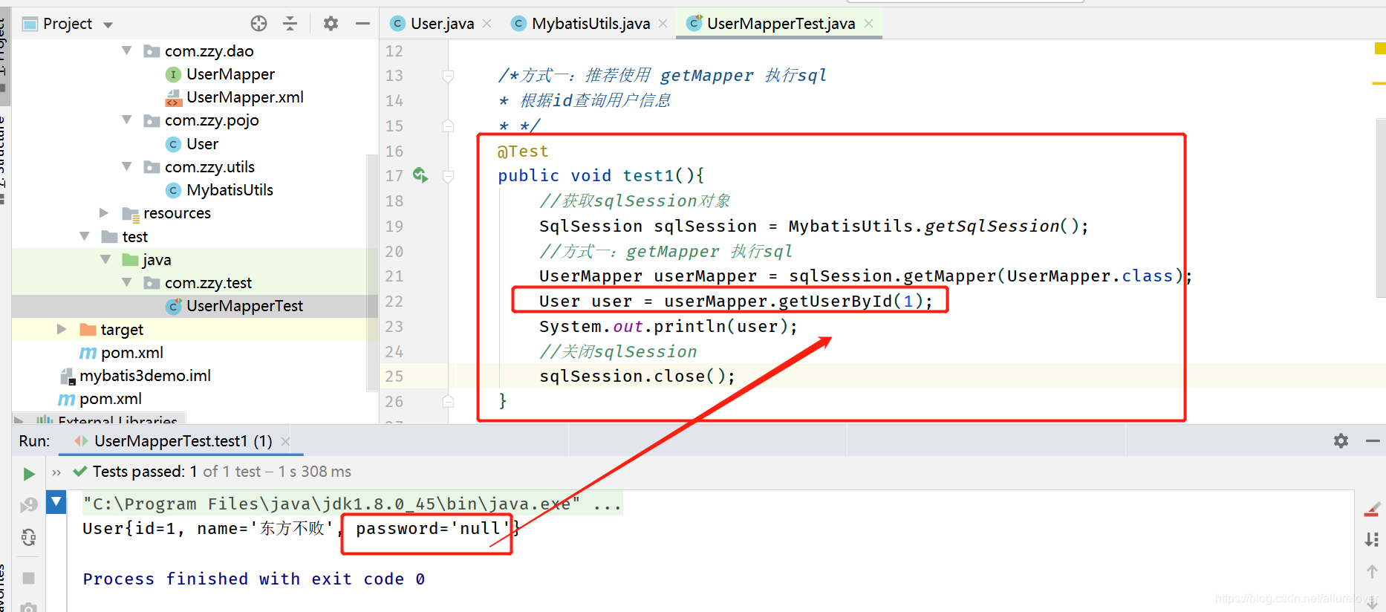Expand the hidden Run toolbar chevrons
Viewport: 1386px width, 612px height.
coord(56,472)
